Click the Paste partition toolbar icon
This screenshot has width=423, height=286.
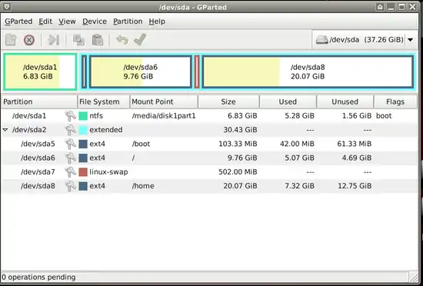click(x=98, y=40)
